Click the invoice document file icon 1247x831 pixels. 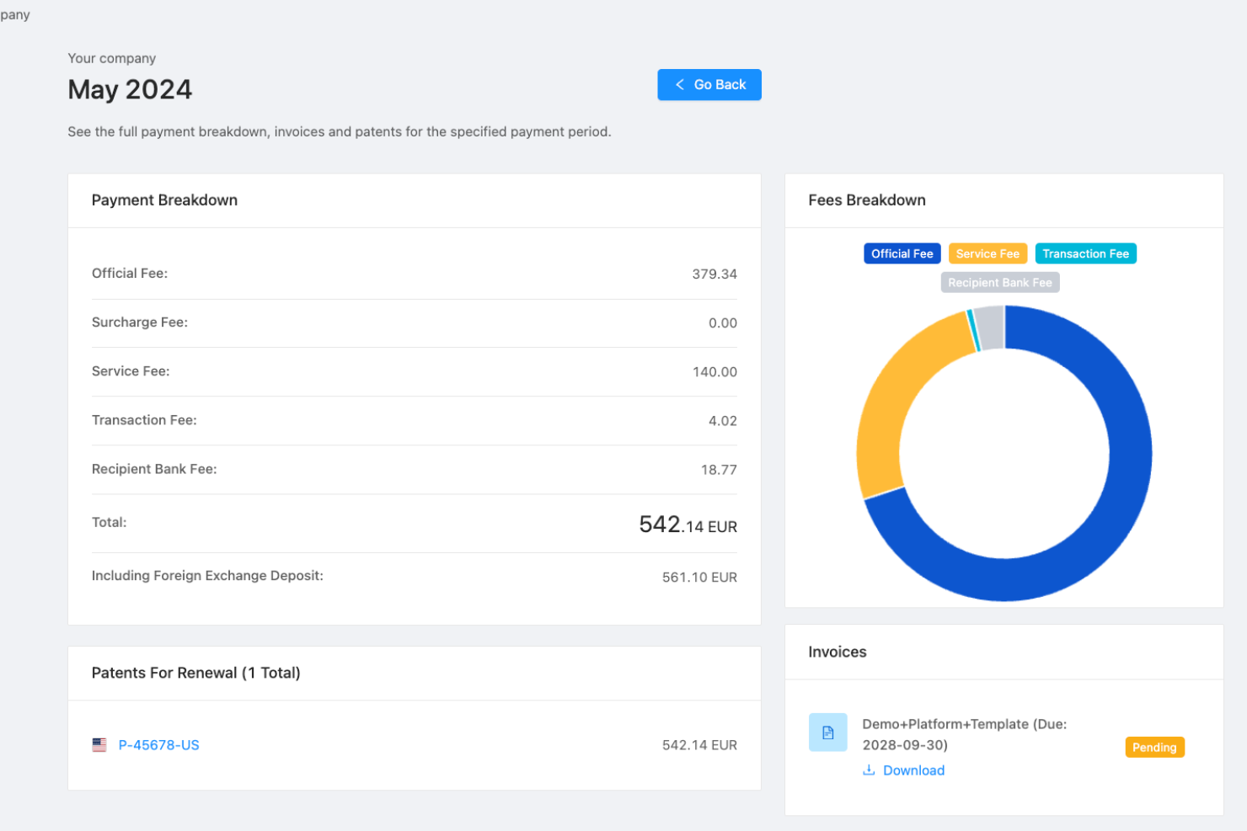click(827, 732)
